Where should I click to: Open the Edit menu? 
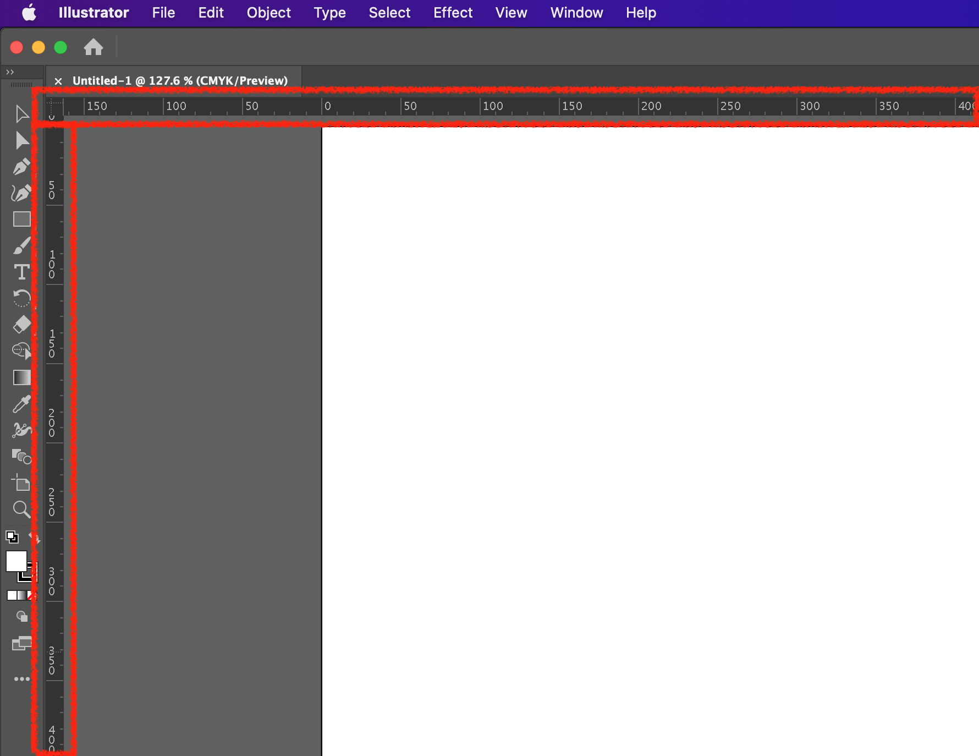(x=211, y=12)
